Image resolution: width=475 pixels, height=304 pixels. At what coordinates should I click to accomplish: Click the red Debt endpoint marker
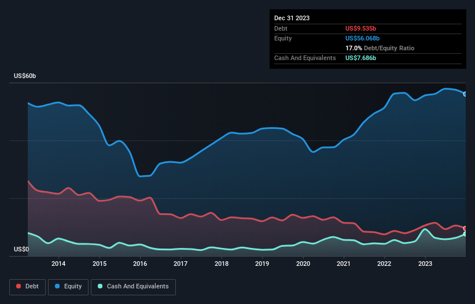click(465, 228)
